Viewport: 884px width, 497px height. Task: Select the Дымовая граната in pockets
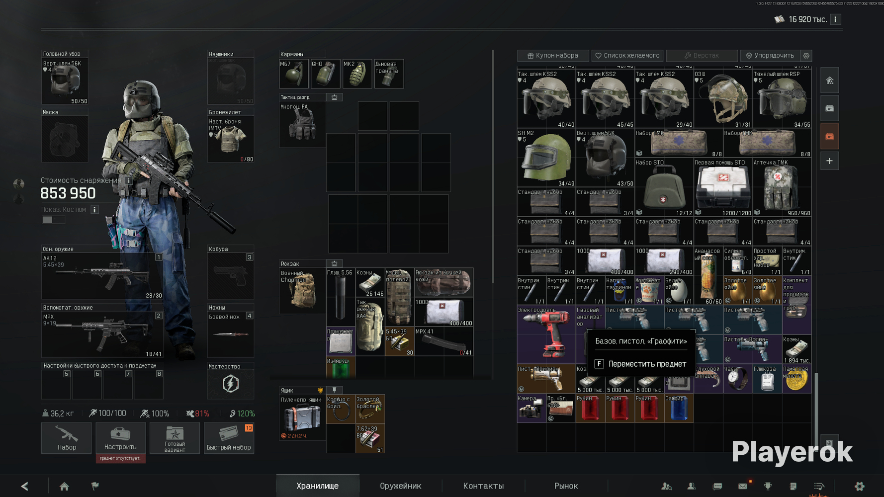coord(389,74)
